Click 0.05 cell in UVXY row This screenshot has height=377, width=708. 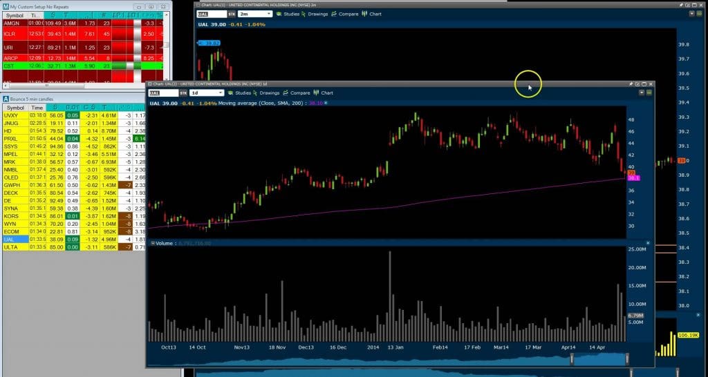[72, 115]
